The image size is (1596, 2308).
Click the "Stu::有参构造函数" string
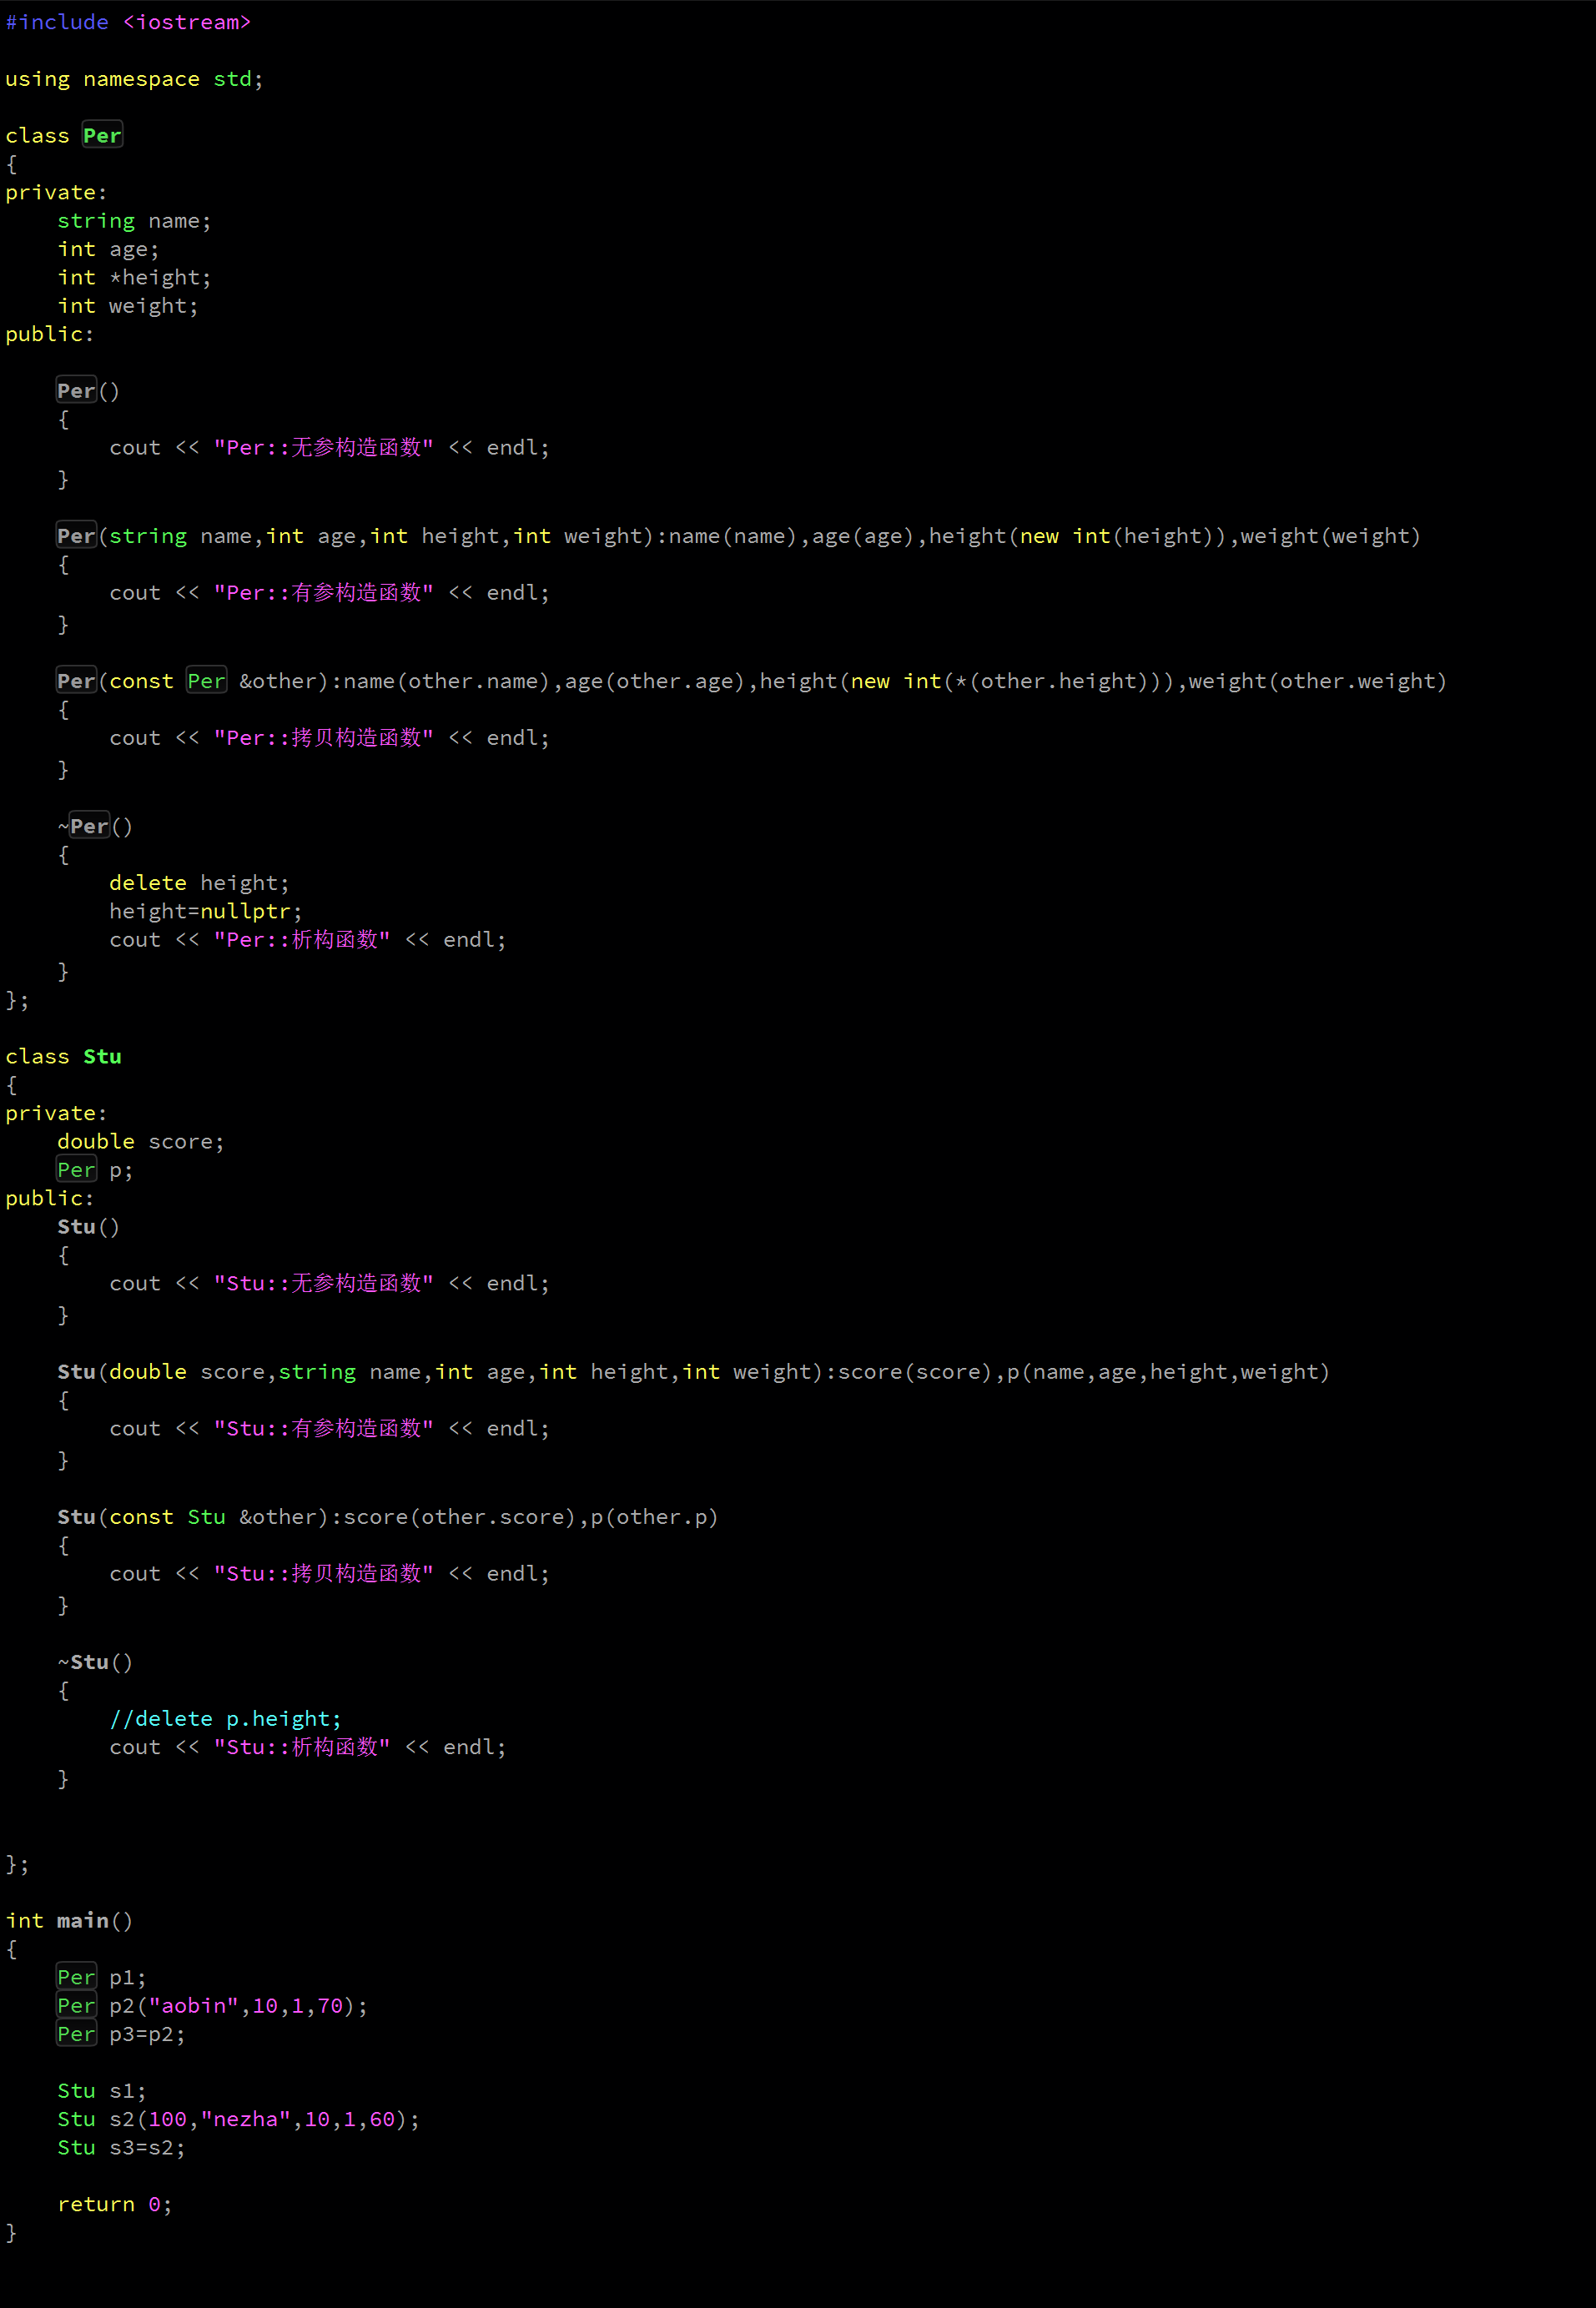click(324, 1428)
